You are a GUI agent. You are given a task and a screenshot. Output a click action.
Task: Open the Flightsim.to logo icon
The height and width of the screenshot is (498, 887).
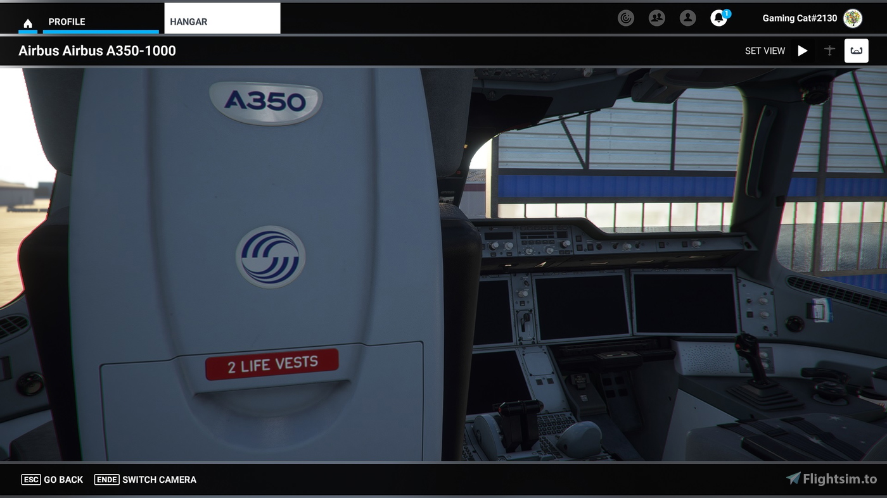click(796, 479)
